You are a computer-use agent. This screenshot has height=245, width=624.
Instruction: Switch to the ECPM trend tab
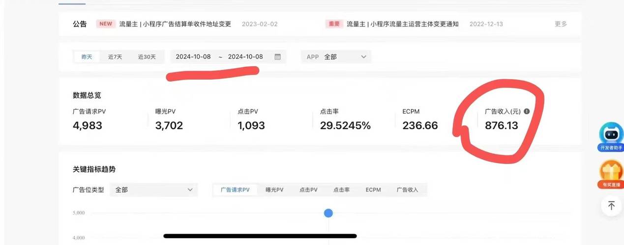click(373, 190)
